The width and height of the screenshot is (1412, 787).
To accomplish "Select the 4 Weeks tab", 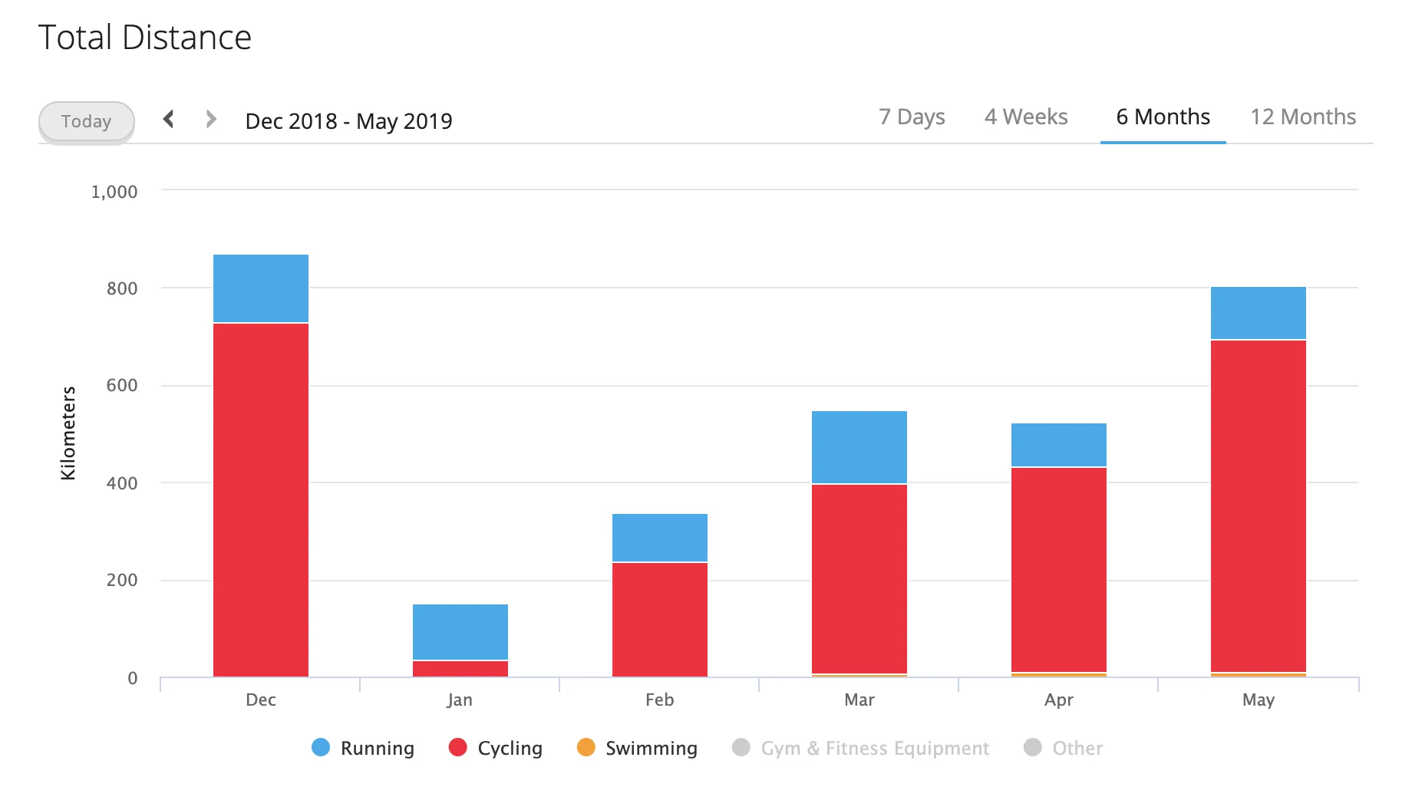I will coord(1025,117).
